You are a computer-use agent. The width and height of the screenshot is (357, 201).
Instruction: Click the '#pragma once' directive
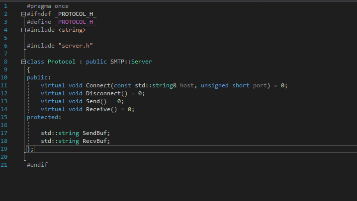point(48,6)
